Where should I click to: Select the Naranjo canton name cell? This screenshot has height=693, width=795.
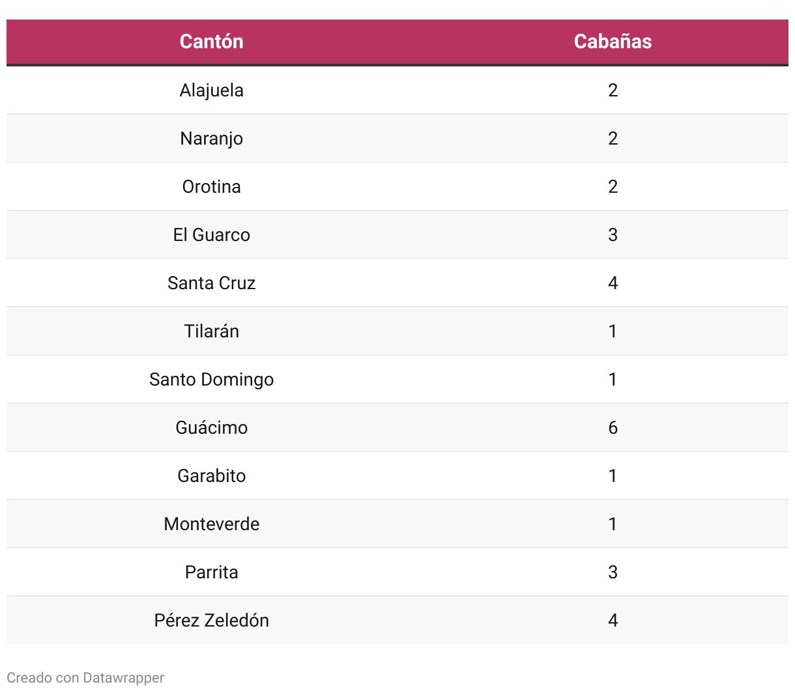(211, 138)
